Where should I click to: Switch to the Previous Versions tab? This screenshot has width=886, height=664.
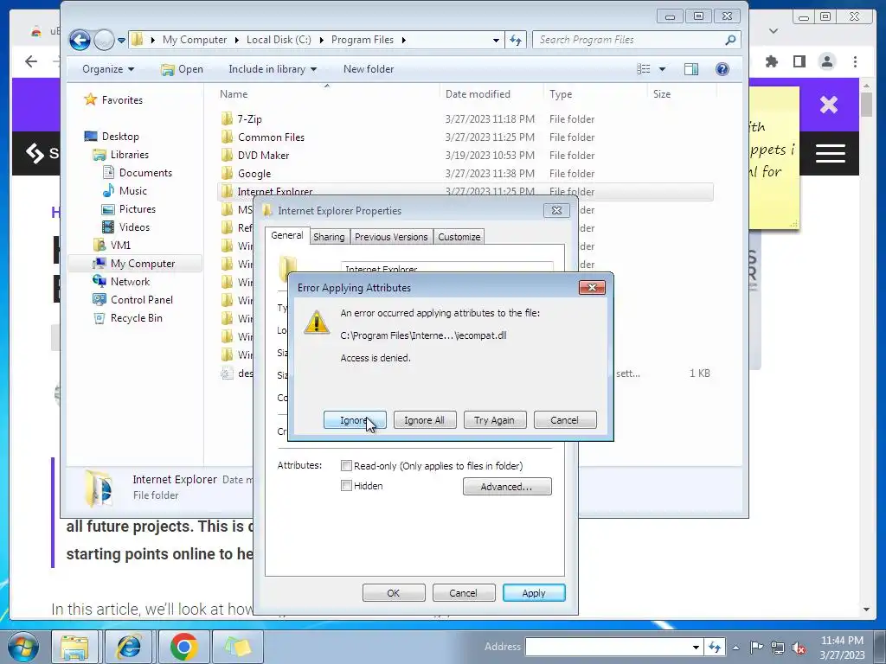click(391, 237)
